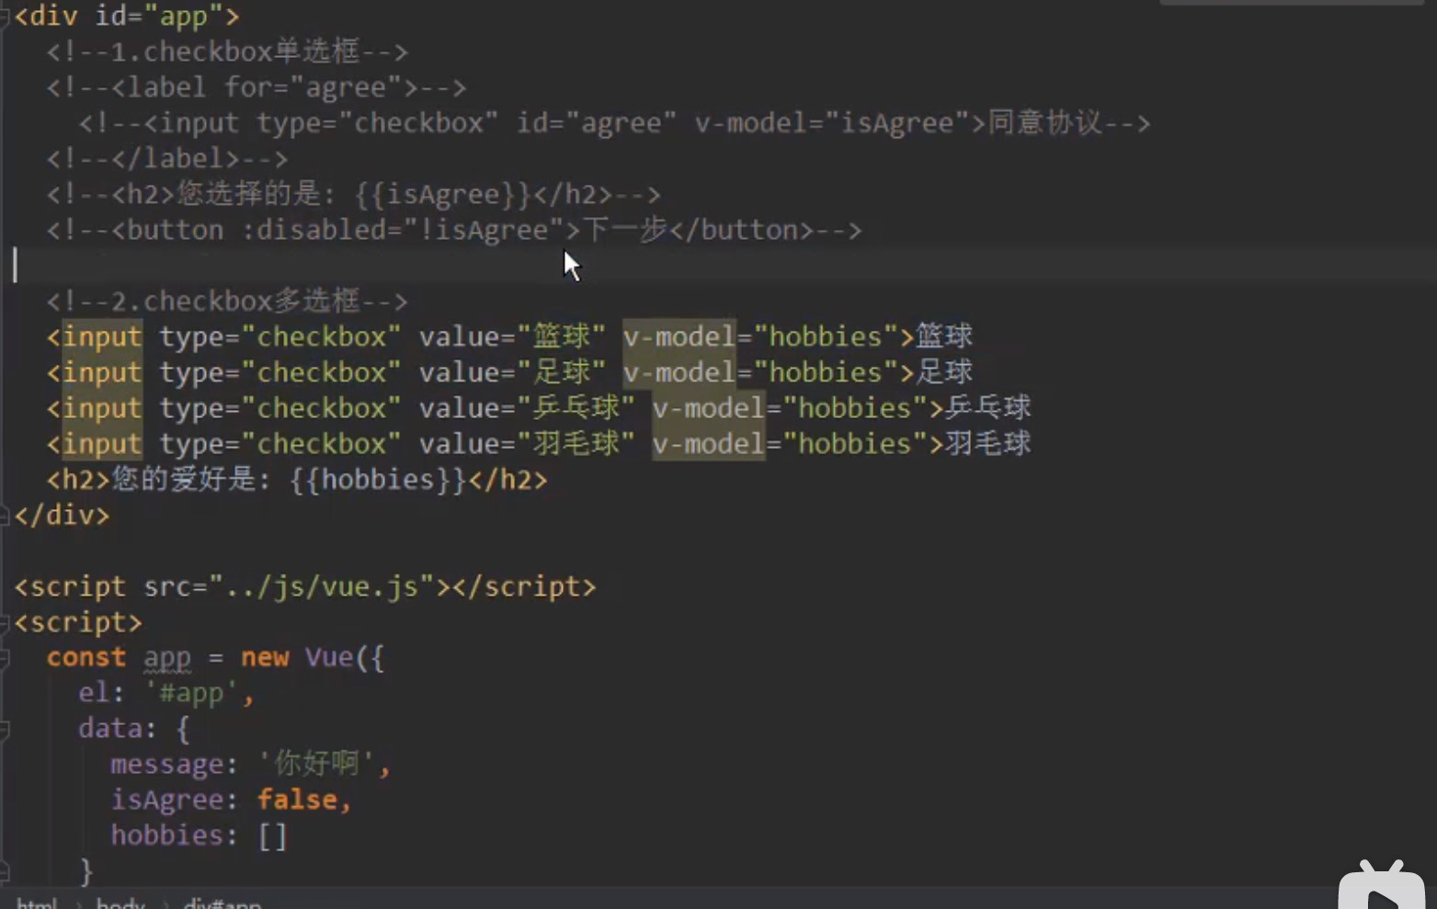Click new Vue({ constructor call
This screenshot has height=909, width=1437.
(x=313, y=658)
